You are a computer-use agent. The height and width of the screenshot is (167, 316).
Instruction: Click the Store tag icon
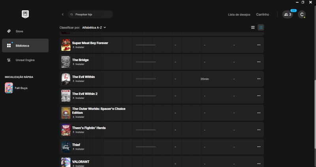[9, 31]
